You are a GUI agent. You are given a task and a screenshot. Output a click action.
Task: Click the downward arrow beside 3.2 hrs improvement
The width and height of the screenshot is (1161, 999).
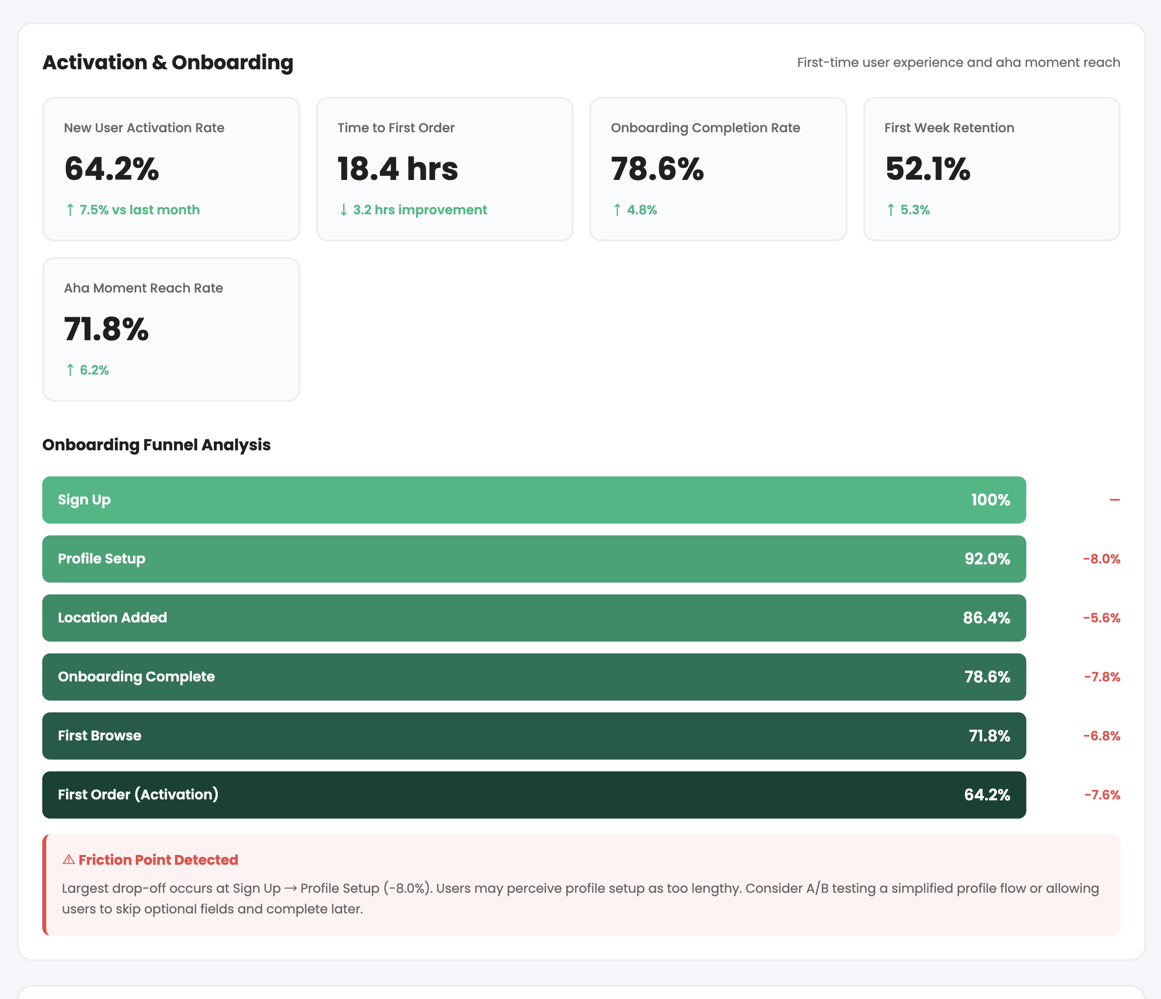tap(344, 209)
